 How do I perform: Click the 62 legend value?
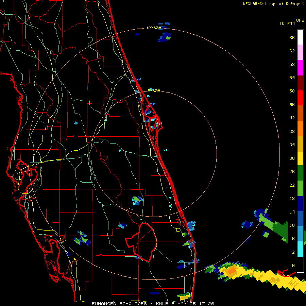point(292,51)
